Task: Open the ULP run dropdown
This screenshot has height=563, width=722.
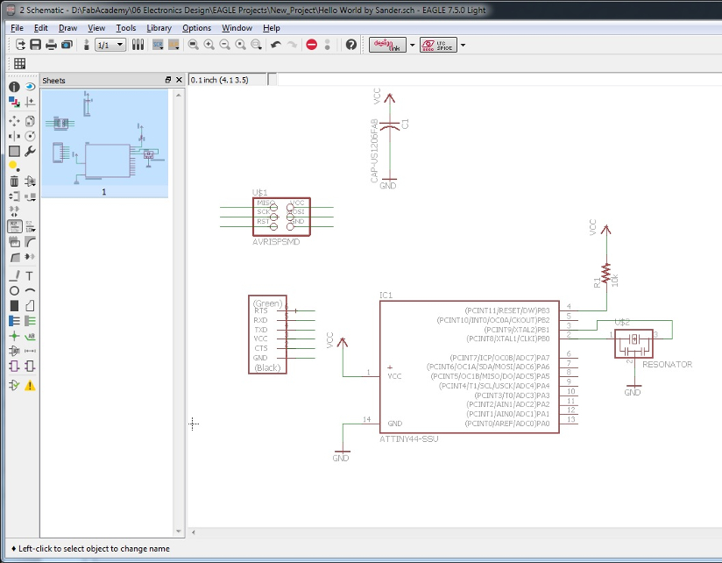Action: 173,45
